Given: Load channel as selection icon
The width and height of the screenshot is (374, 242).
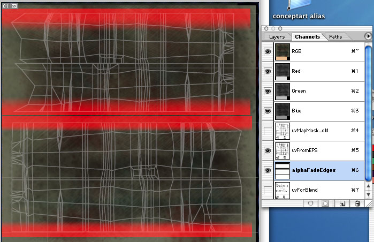Looking at the screenshot, I should 310,203.
